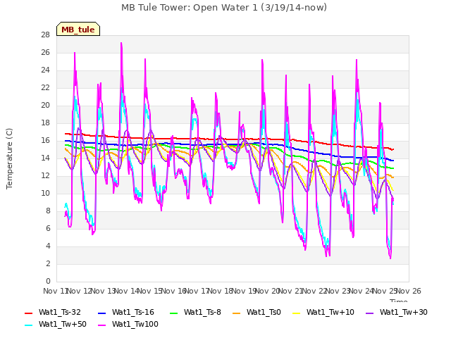
Task: Toggle Wat1_Tw100 legend entry
Action: click(x=128, y=325)
